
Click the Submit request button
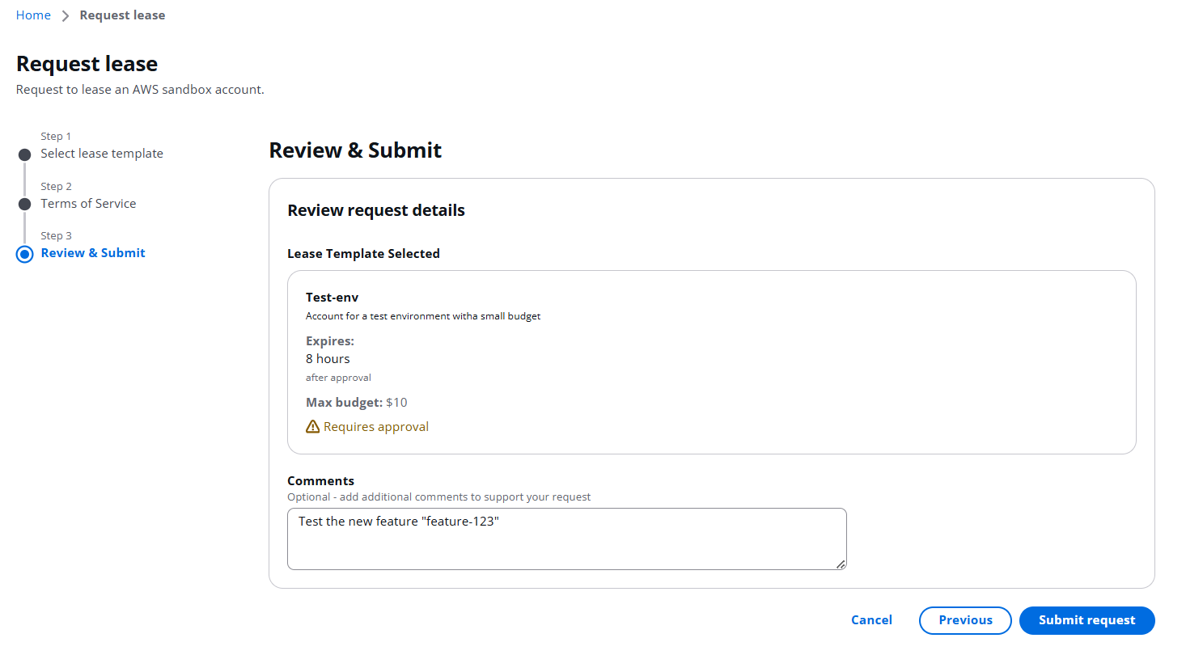tap(1086, 620)
